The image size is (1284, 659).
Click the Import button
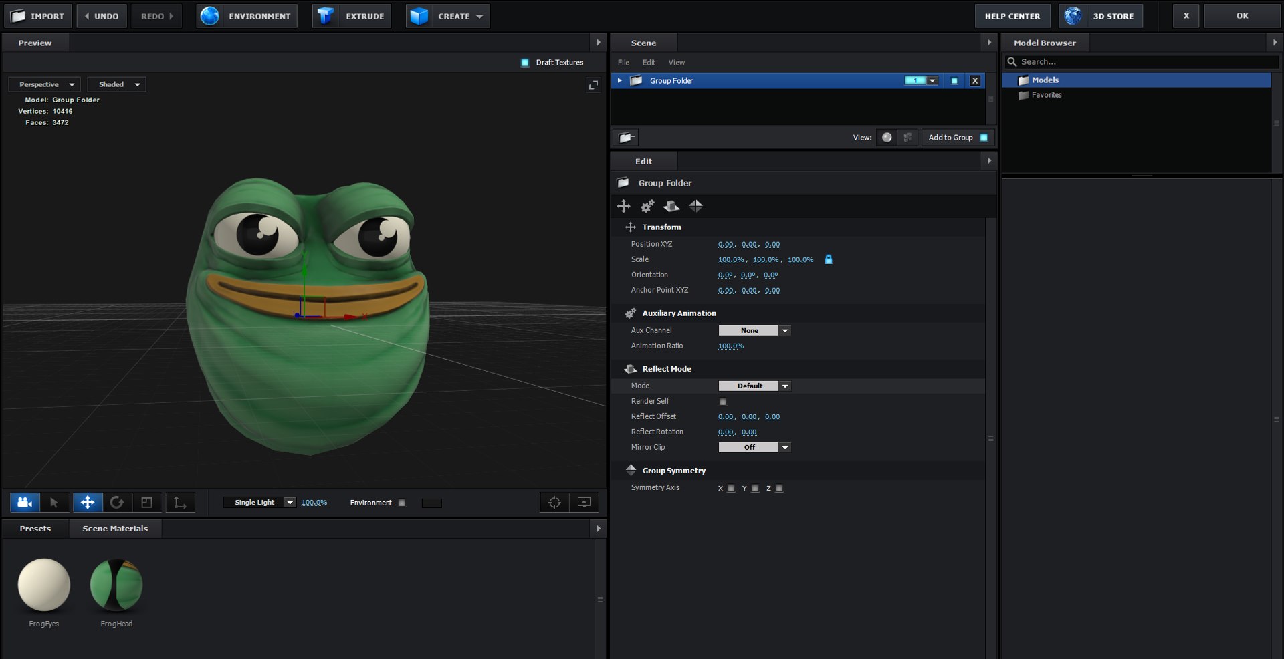(38, 16)
